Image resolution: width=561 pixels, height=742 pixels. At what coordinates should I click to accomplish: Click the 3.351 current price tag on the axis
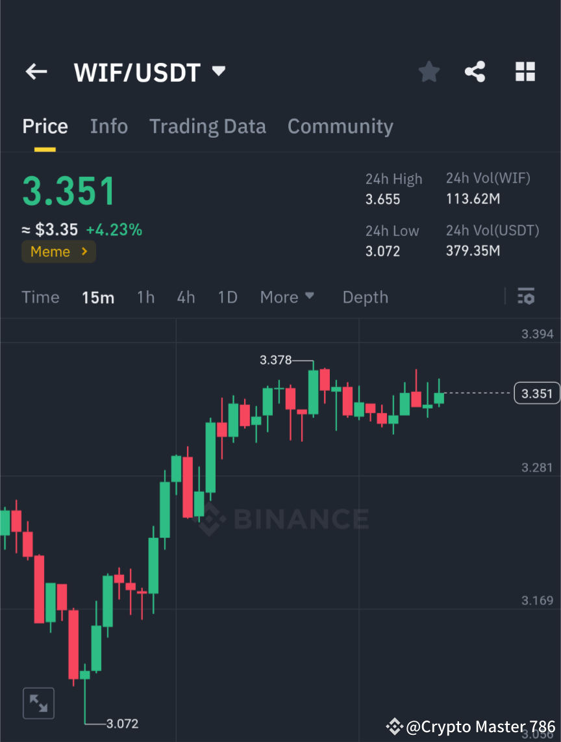point(536,393)
